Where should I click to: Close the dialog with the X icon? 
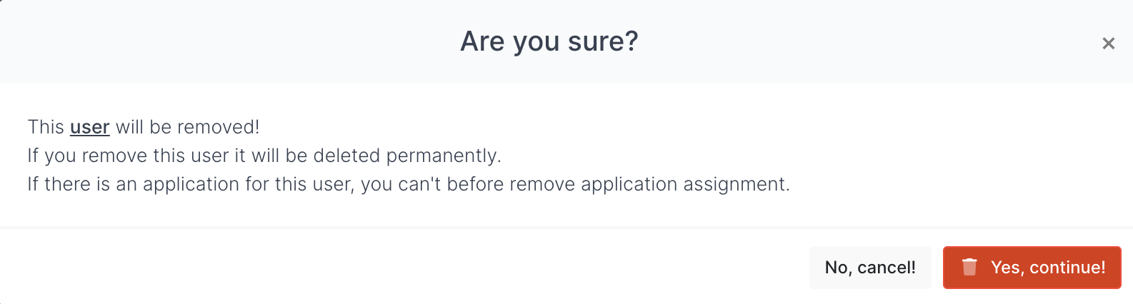point(1108,44)
